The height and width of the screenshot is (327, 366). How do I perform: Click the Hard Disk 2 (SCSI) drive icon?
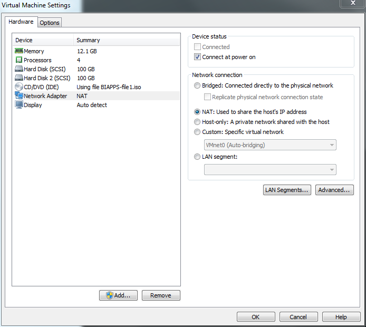pyautogui.click(x=19, y=78)
